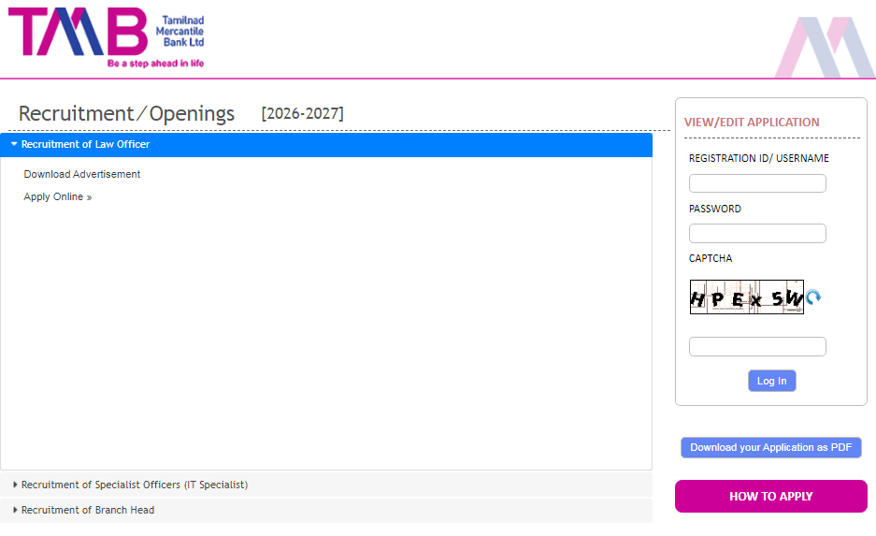Click into the Password field
The width and height of the screenshot is (876, 536).
point(757,234)
